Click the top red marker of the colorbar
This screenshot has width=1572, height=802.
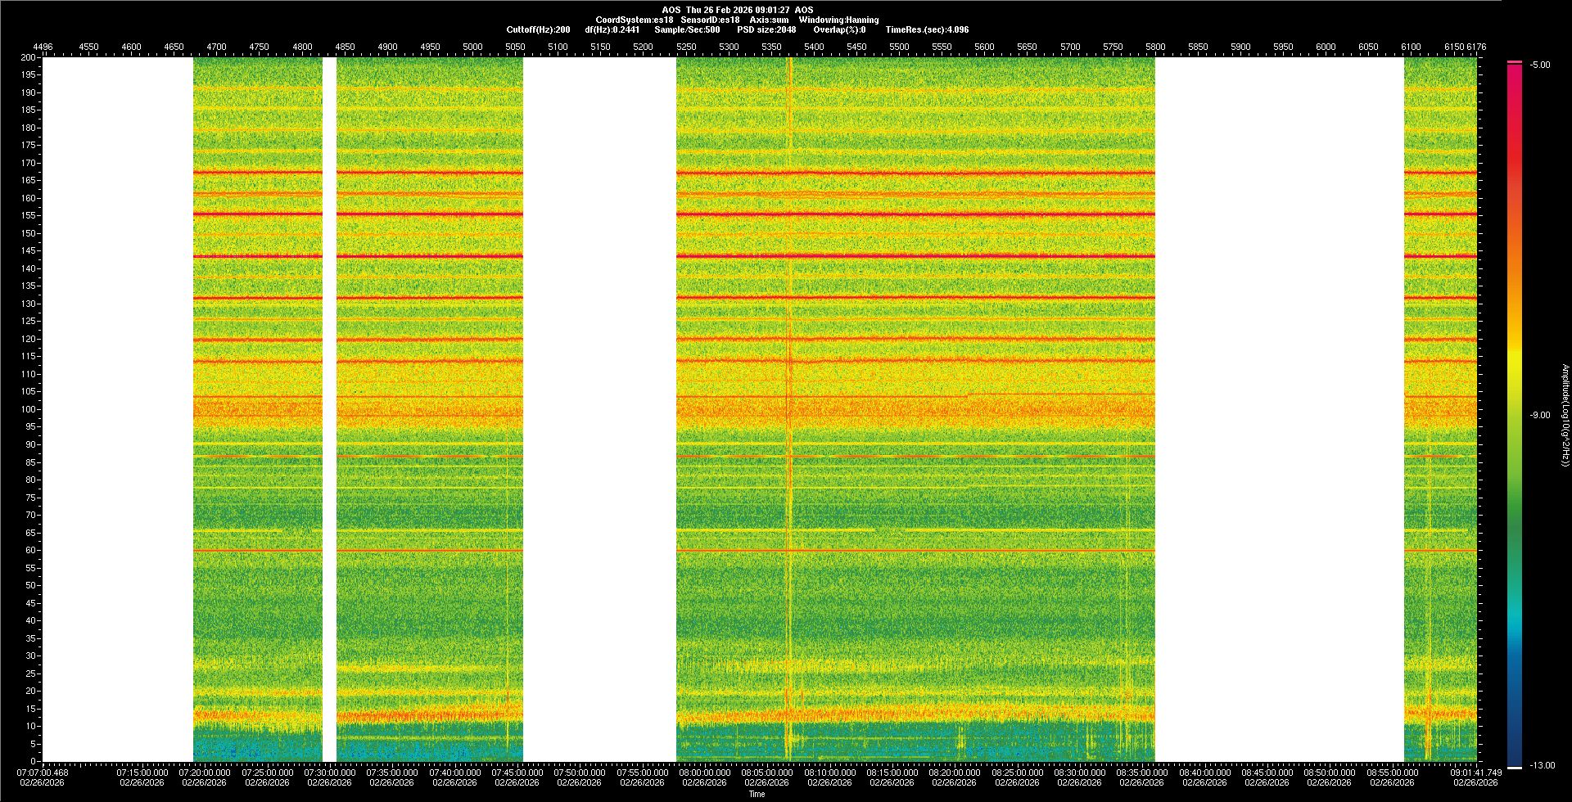(x=1515, y=62)
